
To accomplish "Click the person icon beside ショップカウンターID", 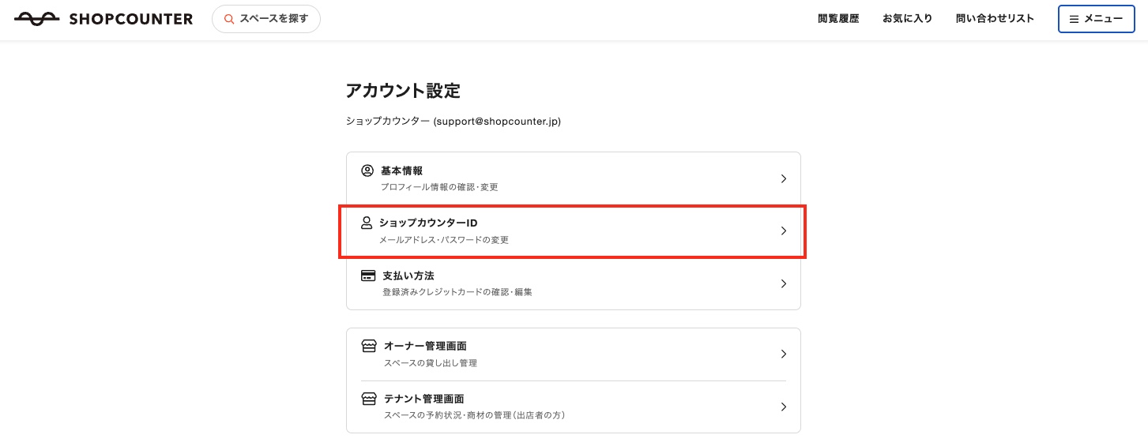I will [x=366, y=223].
